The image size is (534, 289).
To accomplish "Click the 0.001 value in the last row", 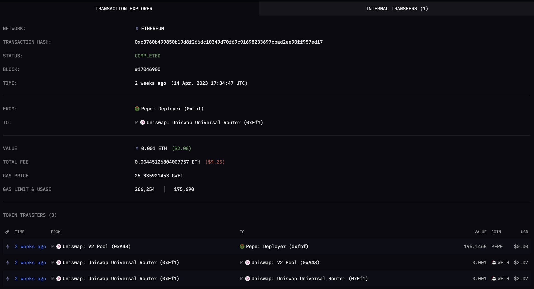I will pyautogui.click(x=479, y=278).
